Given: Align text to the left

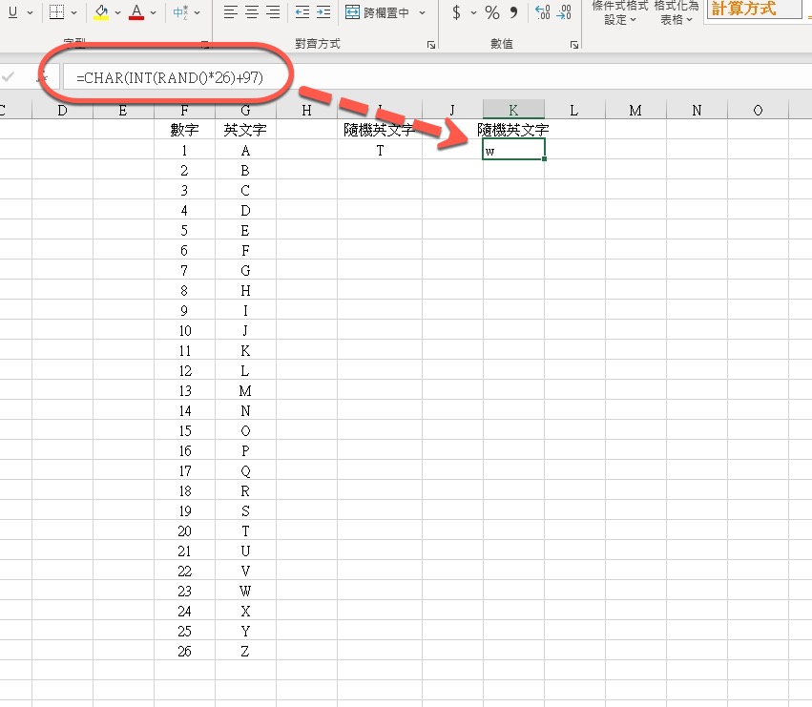Looking at the screenshot, I should (x=231, y=11).
